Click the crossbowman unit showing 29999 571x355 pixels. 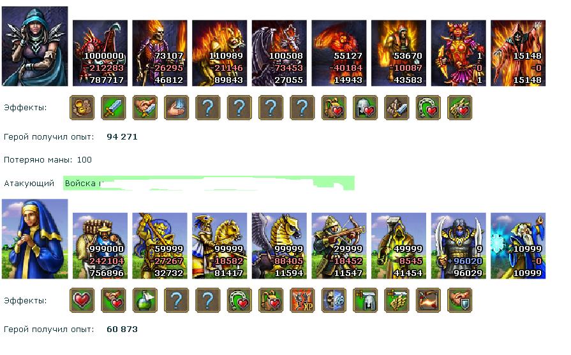click(339, 246)
